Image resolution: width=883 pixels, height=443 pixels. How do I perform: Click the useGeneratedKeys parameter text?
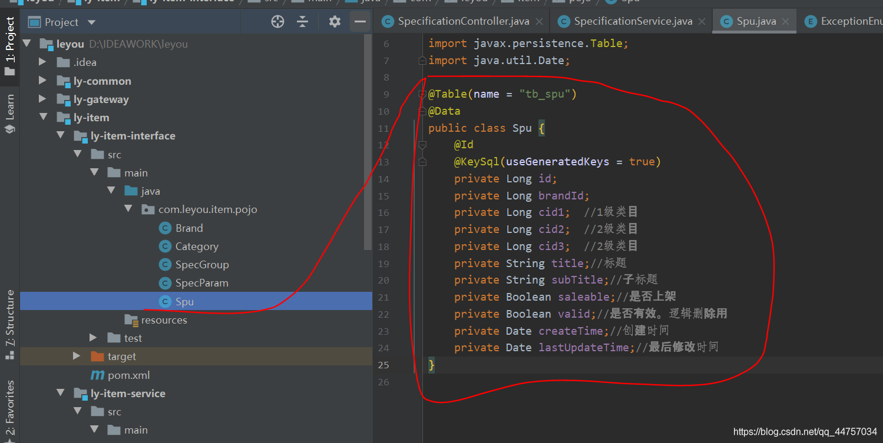(x=557, y=162)
